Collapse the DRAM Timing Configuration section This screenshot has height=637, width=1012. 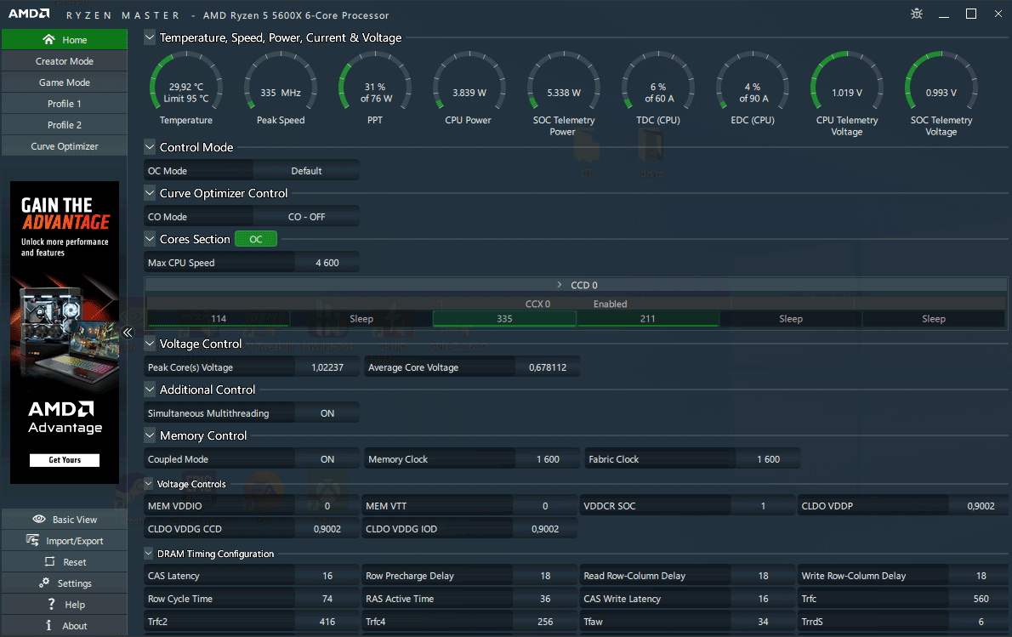click(x=150, y=554)
